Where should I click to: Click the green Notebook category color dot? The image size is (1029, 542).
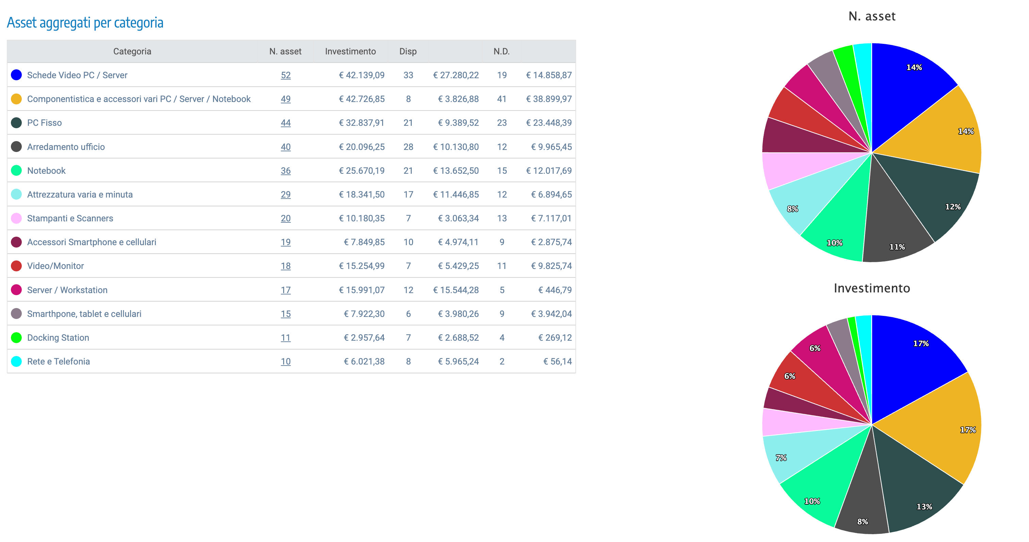coord(16,170)
